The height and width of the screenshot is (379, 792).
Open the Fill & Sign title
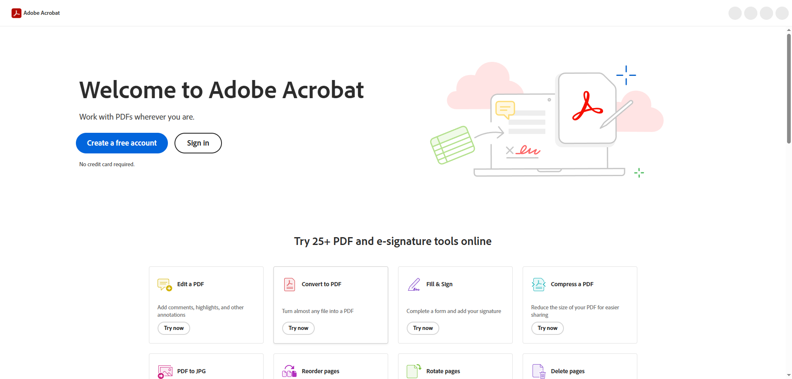tap(439, 284)
